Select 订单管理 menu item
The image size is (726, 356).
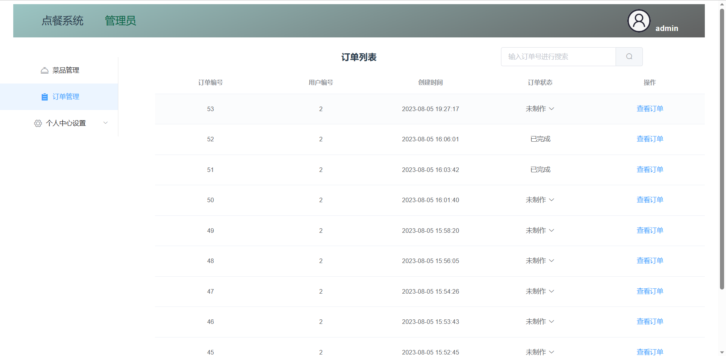[x=59, y=97]
